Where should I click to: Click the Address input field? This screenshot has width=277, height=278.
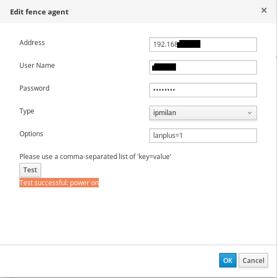coord(203,44)
